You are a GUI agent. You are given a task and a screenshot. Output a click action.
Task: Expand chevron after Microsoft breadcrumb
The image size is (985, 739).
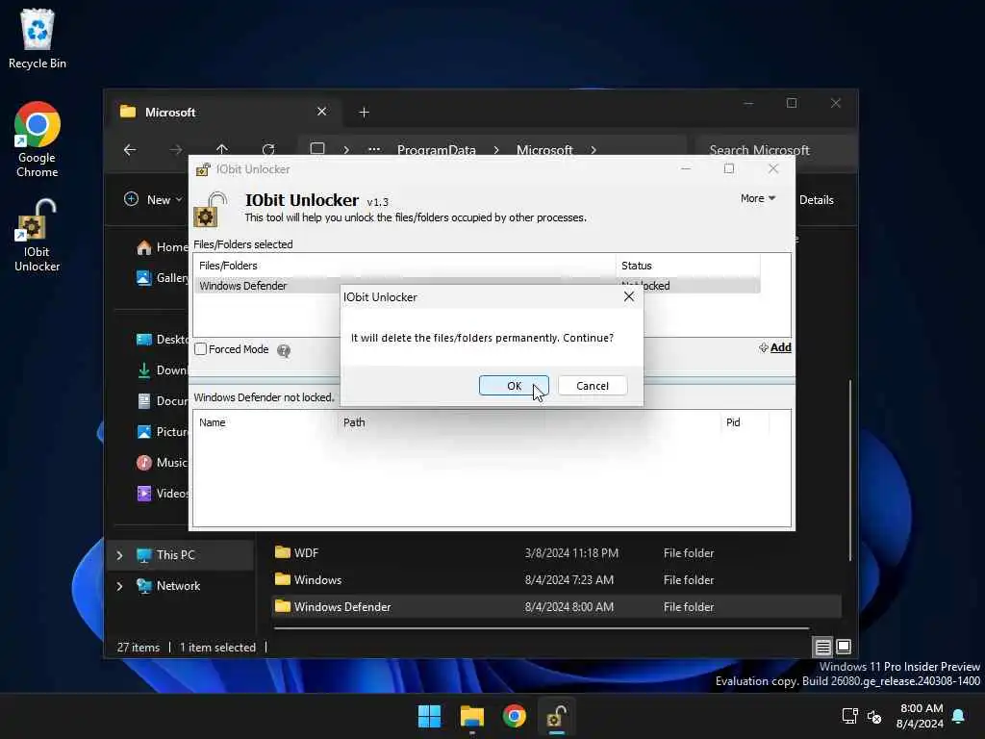593,149
